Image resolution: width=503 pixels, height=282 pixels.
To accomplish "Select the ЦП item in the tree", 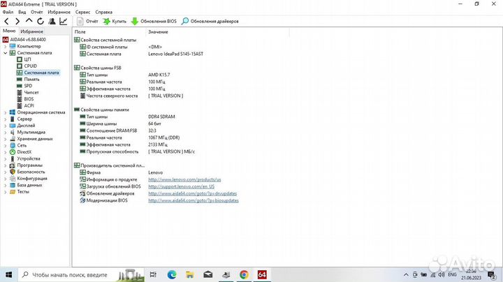I will (x=27, y=59).
